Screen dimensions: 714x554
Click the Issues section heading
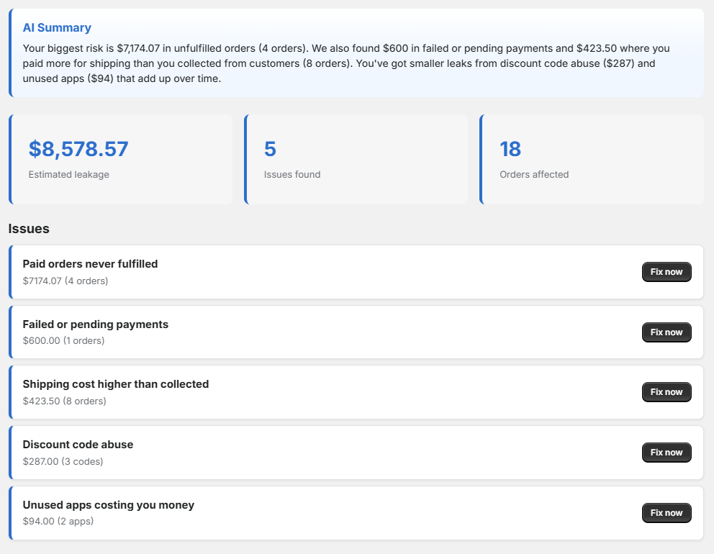click(x=29, y=229)
